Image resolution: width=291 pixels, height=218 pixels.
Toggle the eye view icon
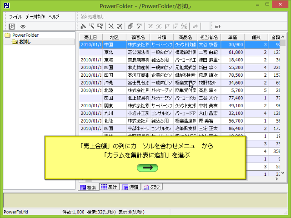tap(23, 26)
